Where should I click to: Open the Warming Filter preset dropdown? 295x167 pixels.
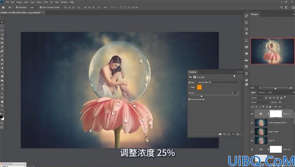(x=218, y=82)
